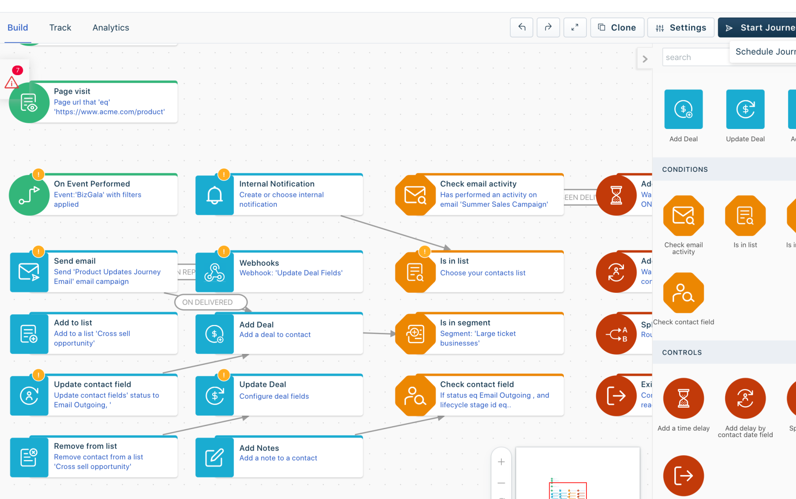Pick the exit control icon in sidebar

pyautogui.click(x=683, y=476)
